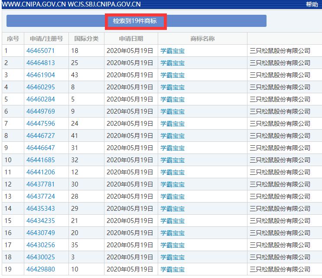322x278 pixels.
Task: Click the 序号 column header
Action: [x=13, y=39]
